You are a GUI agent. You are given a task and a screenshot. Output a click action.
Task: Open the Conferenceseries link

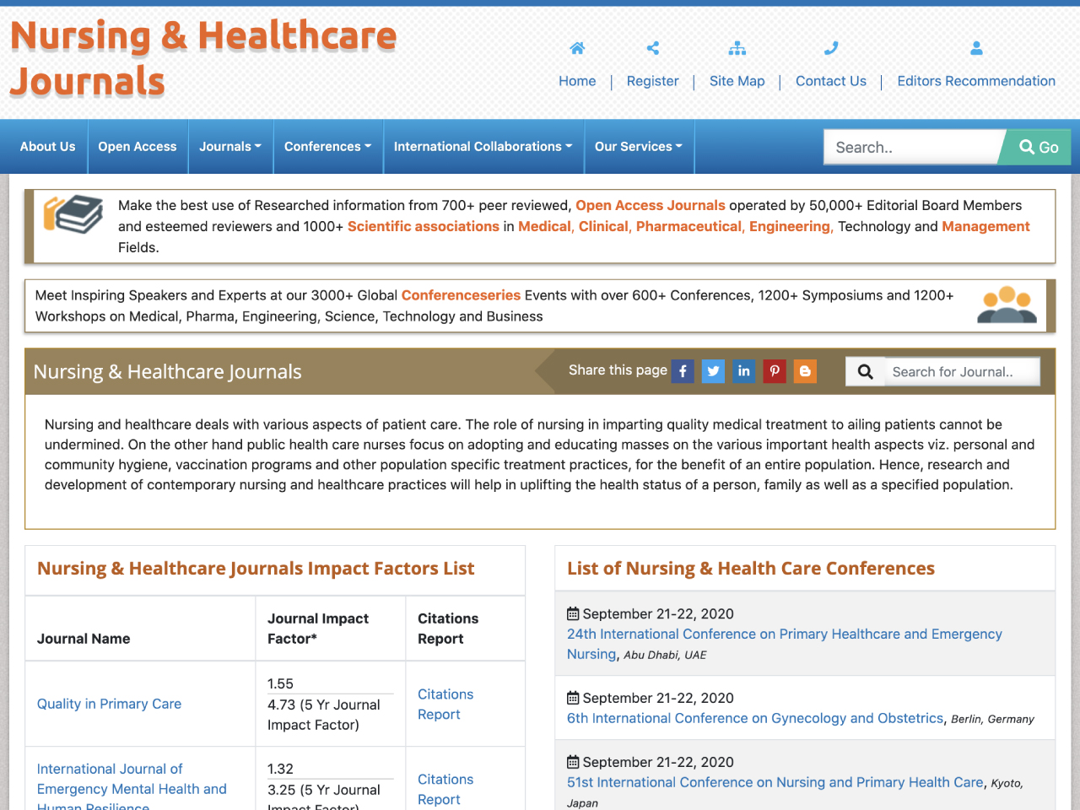click(x=461, y=295)
